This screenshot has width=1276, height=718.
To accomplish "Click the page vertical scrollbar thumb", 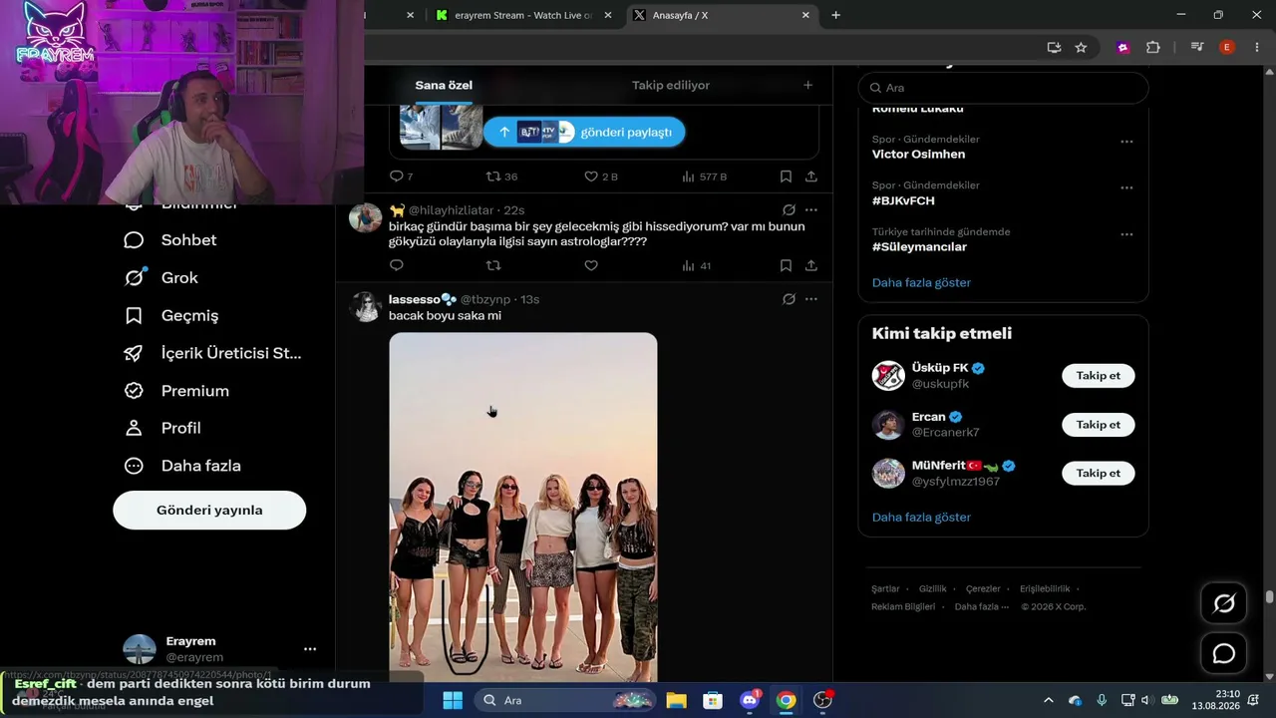I will tap(1269, 597).
